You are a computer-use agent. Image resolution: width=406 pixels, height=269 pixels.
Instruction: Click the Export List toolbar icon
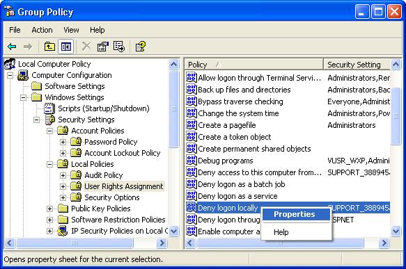(119, 47)
